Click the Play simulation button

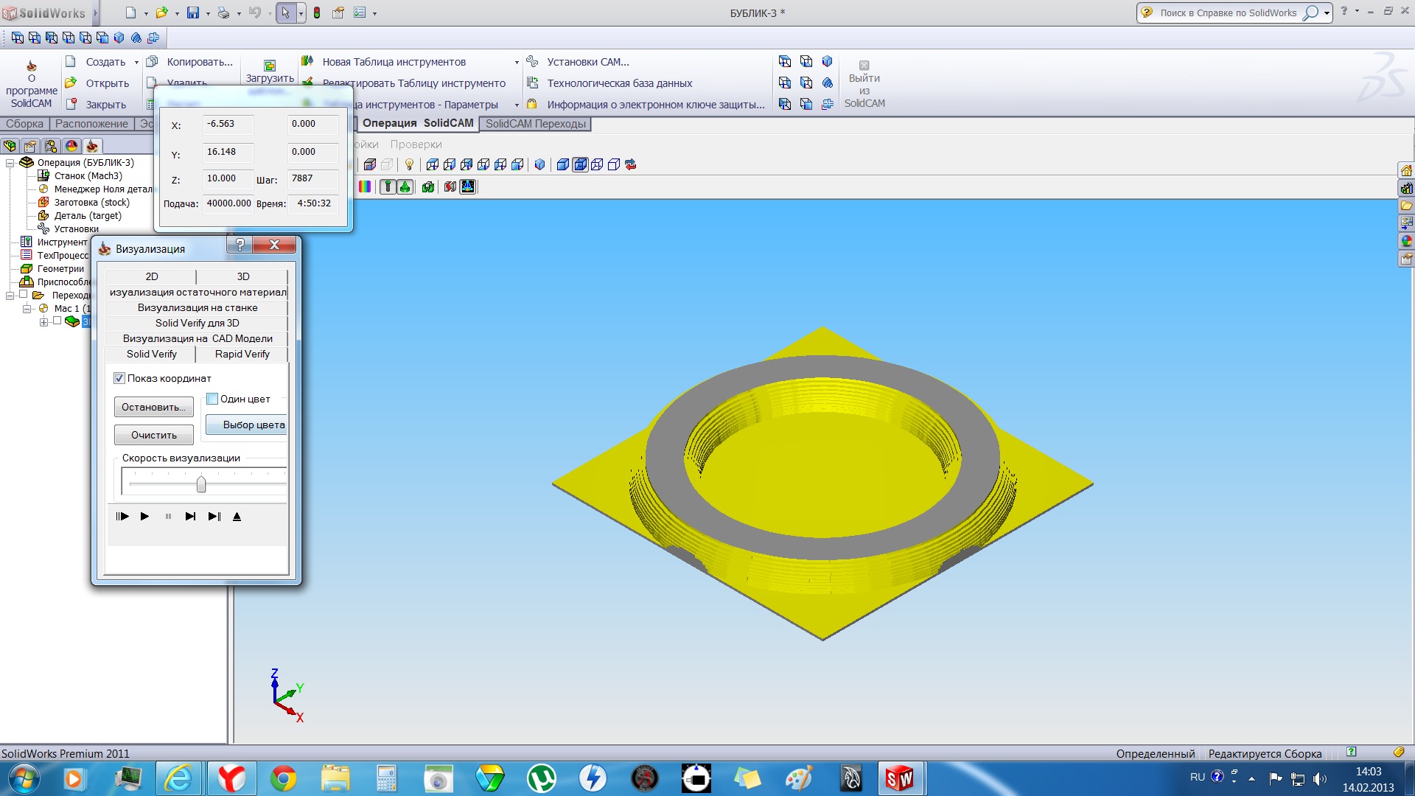click(144, 517)
